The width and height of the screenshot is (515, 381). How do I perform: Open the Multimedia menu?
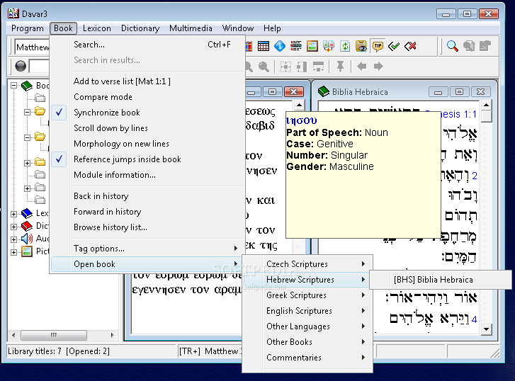[191, 28]
